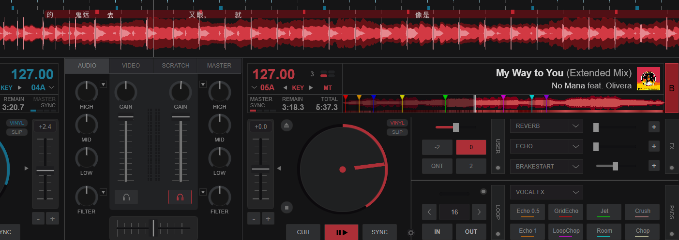Toggle headphone cue on the right deck
The width and height of the screenshot is (679, 240).
coord(180,197)
